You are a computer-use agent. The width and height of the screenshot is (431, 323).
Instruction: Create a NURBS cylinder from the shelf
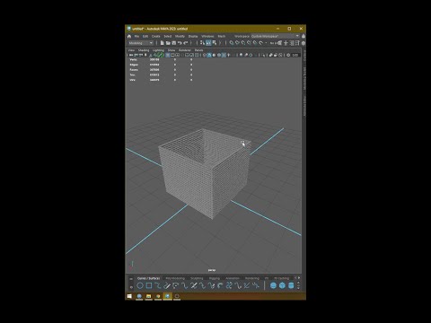point(291,285)
